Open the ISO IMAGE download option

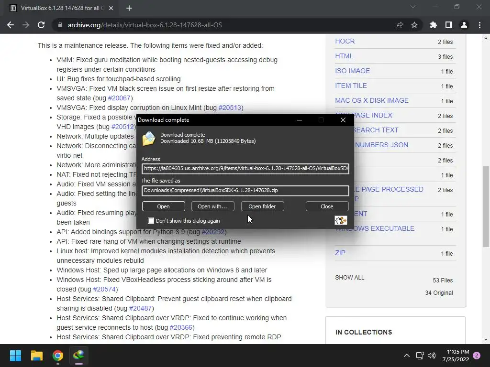[353, 71]
